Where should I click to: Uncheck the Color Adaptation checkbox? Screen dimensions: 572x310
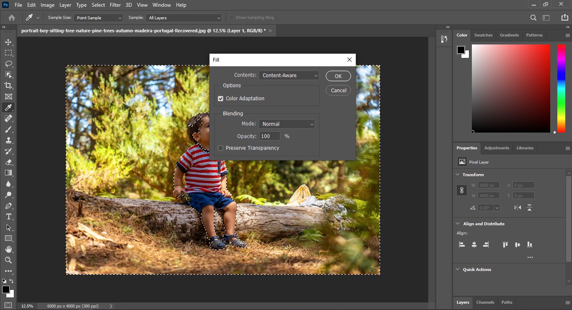[220, 99]
